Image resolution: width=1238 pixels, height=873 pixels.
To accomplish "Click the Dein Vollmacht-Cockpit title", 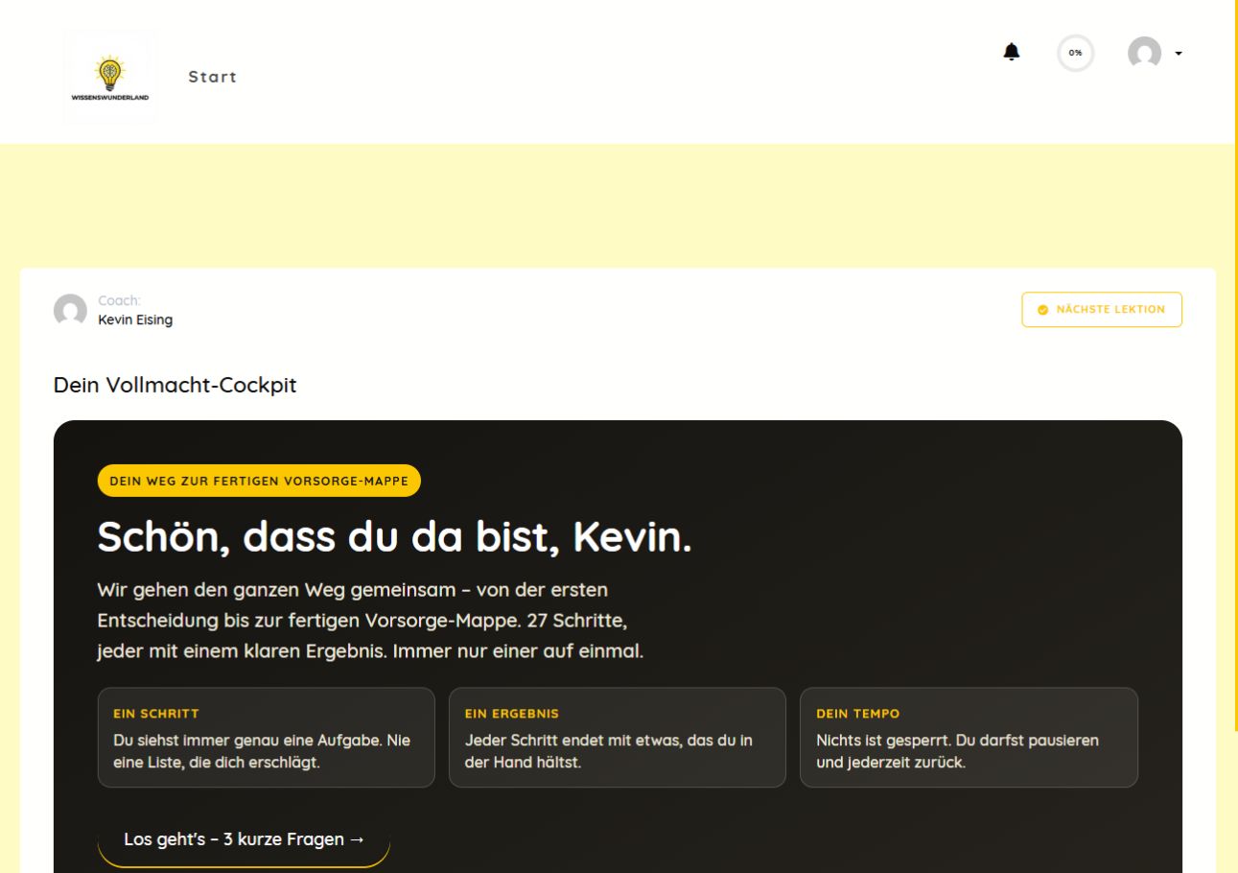I will (175, 386).
